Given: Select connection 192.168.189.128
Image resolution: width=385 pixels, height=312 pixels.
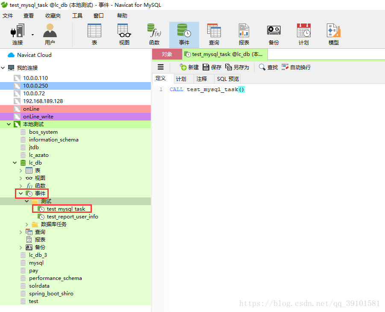Looking at the screenshot, I should [43, 101].
